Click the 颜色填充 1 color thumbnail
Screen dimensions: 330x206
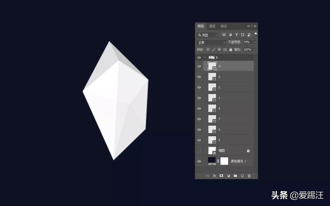(x=212, y=161)
